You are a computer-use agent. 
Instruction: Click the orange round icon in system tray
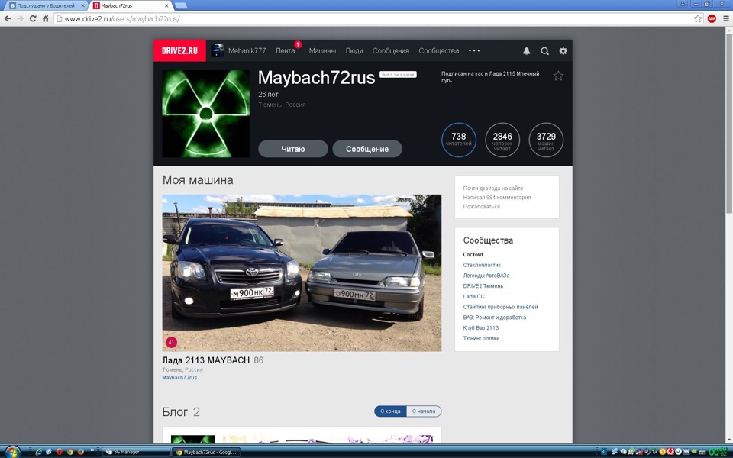tap(663, 451)
